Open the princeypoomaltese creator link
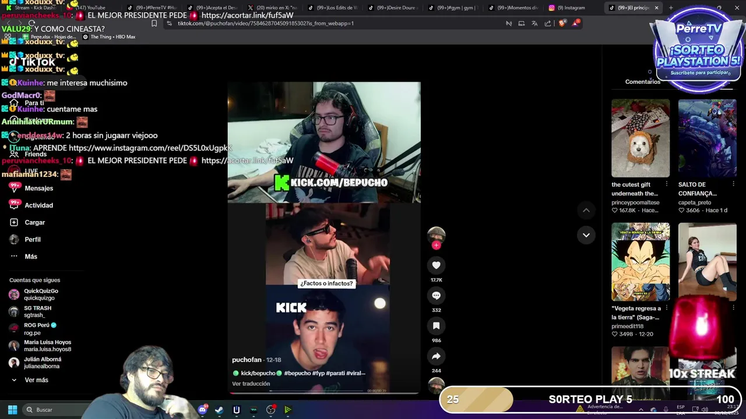Screen dimensions: 746x419 pos(635,203)
